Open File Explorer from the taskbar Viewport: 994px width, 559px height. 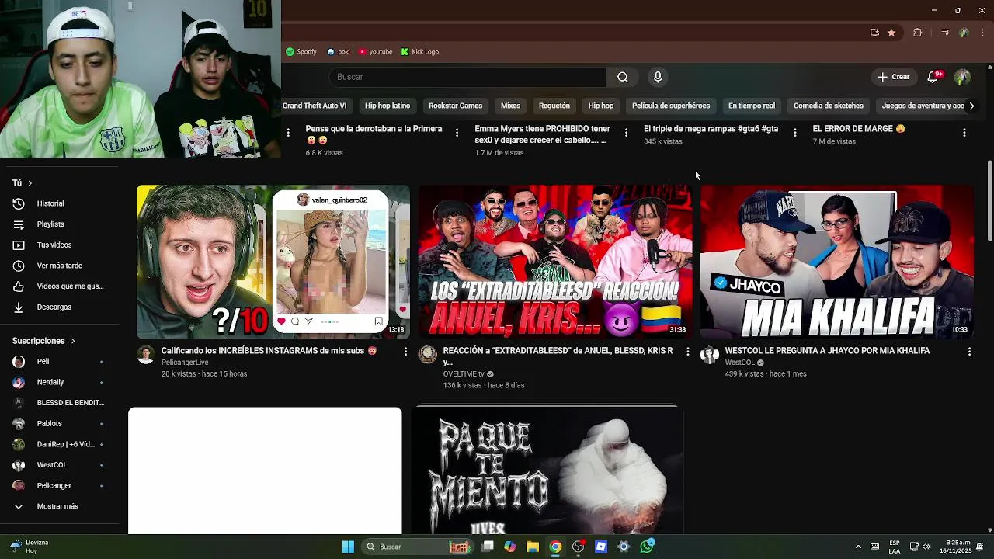click(533, 547)
